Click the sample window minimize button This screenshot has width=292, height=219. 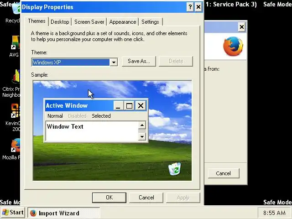pos(119,106)
